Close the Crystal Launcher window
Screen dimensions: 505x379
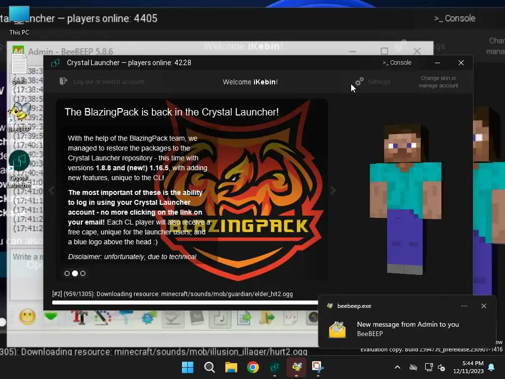click(x=461, y=63)
